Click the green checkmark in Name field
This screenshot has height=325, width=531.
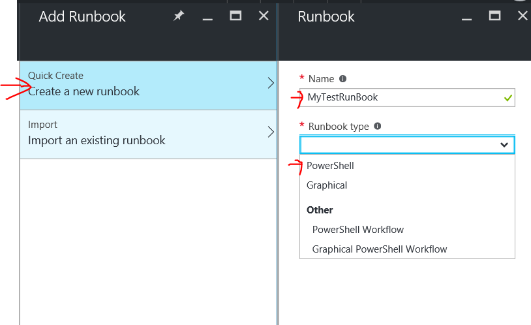coord(508,98)
